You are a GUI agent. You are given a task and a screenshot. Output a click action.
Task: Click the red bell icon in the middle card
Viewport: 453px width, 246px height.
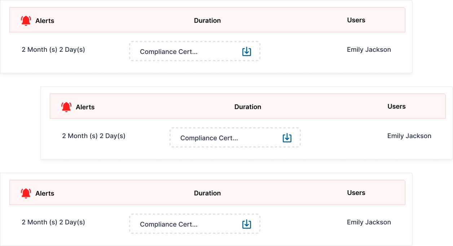pyautogui.click(x=66, y=107)
